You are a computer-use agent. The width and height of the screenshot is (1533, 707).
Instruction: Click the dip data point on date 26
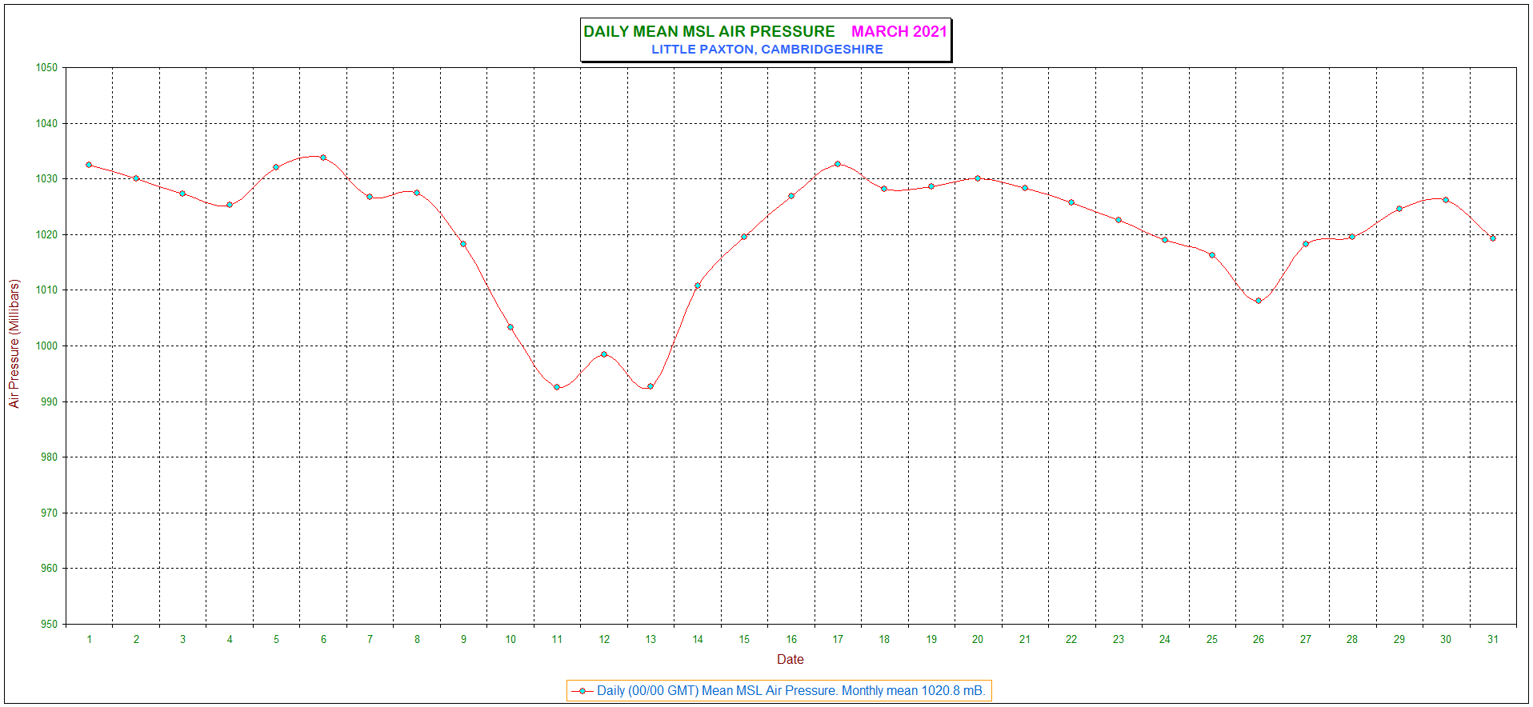1259,301
